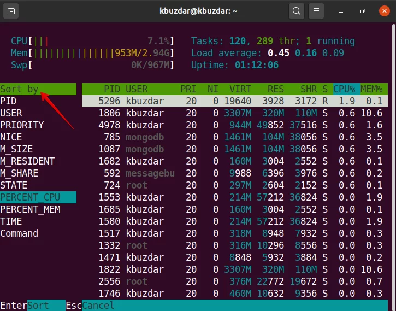Click the RES column header

[x=275, y=89]
